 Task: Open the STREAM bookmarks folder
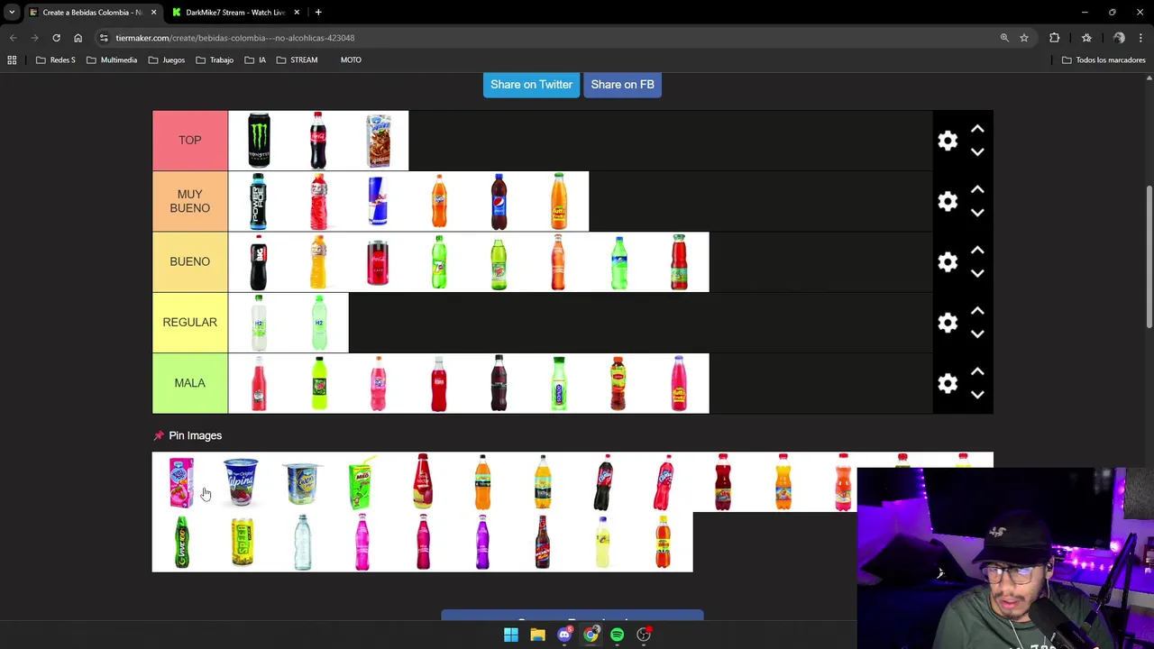[x=298, y=59]
